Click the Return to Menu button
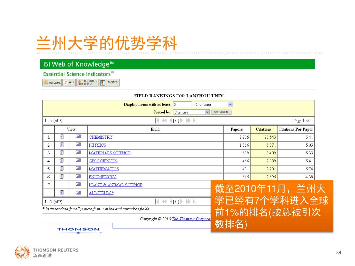This screenshot has width=355, height=266. coord(87,82)
